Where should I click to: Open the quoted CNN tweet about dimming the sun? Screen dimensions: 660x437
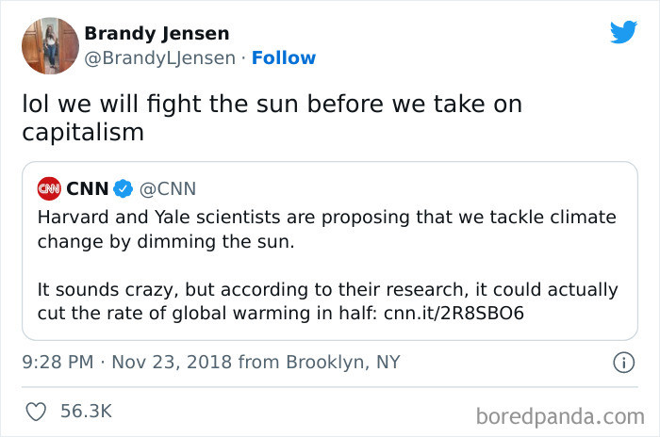click(330, 251)
